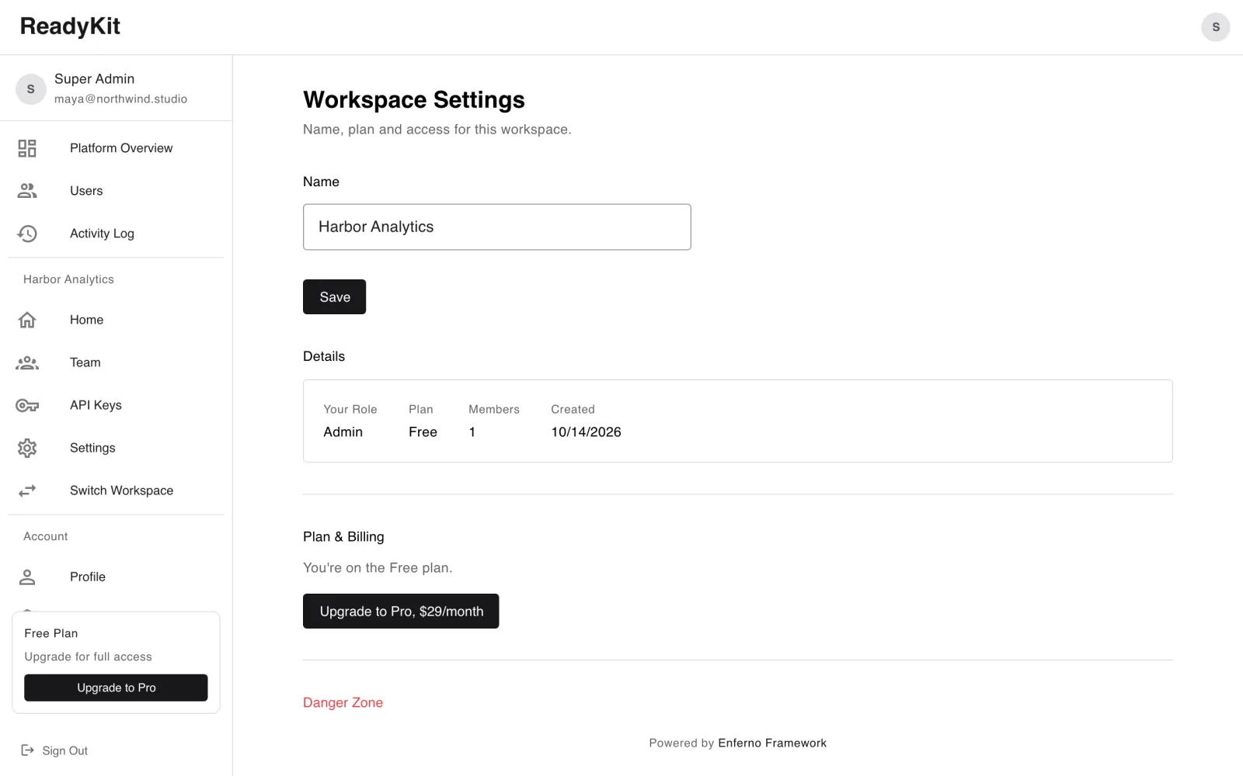The height and width of the screenshot is (776, 1243).
Task: Click the ReadyKit logo
Action: 70,26
